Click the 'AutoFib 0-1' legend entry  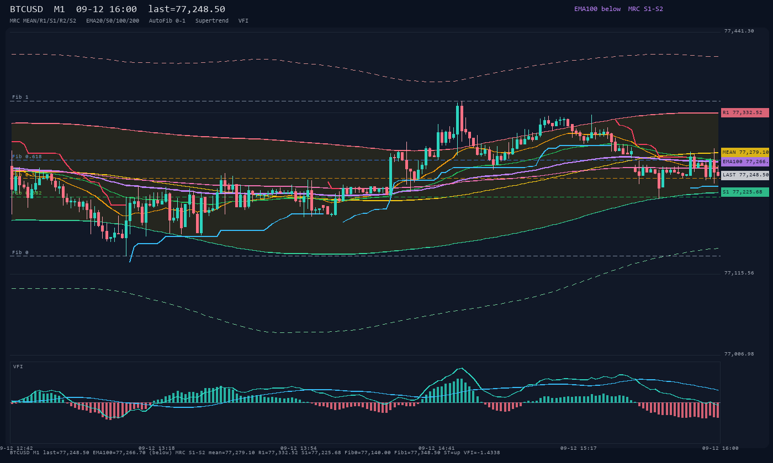click(167, 20)
